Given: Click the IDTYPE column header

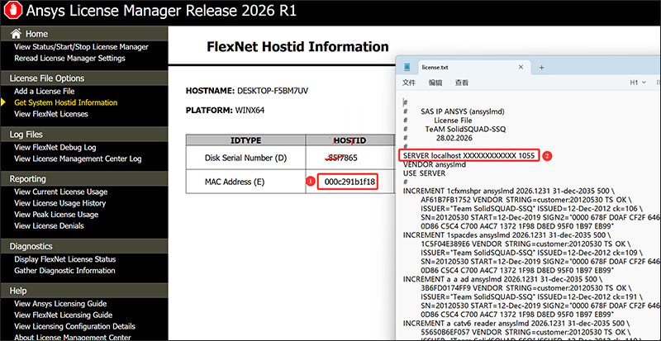Looking at the screenshot, I should 245,141.
